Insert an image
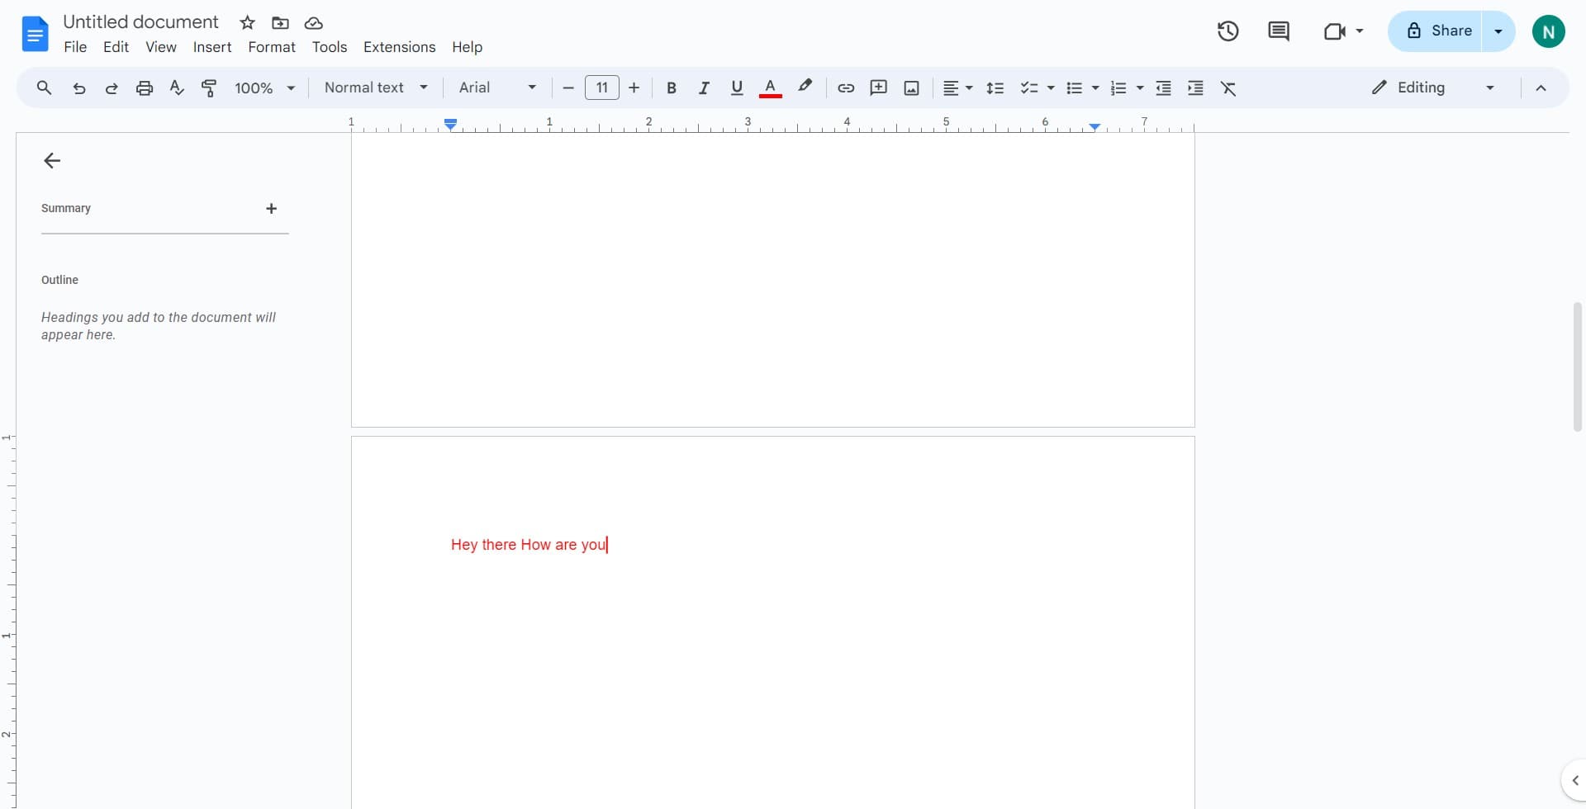Screen dimensions: 1586x809 pos(910,88)
